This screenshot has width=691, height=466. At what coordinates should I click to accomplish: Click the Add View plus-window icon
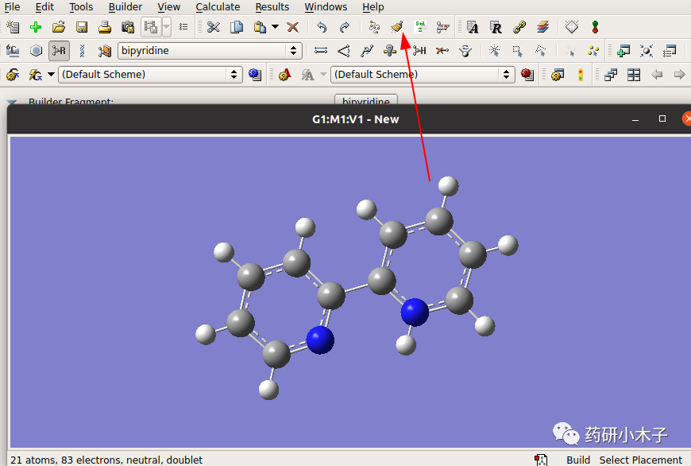coord(623,51)
